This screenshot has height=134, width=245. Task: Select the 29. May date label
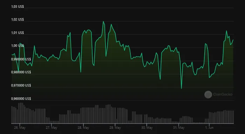115,128
